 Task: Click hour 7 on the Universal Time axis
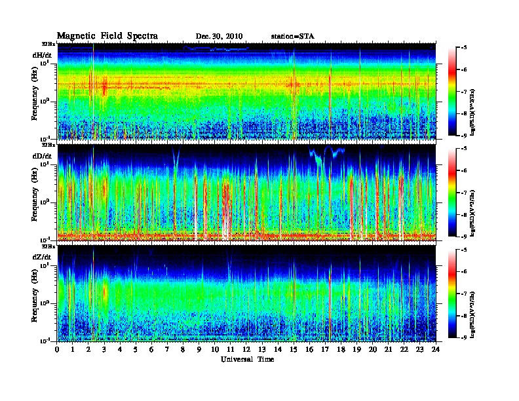tap(168, 349)
